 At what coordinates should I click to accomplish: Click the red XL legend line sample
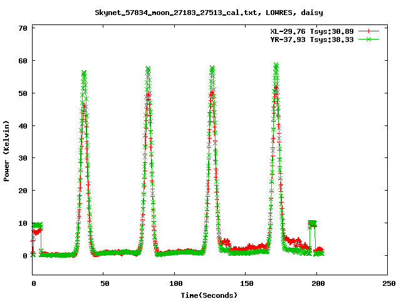click(368, 31)
